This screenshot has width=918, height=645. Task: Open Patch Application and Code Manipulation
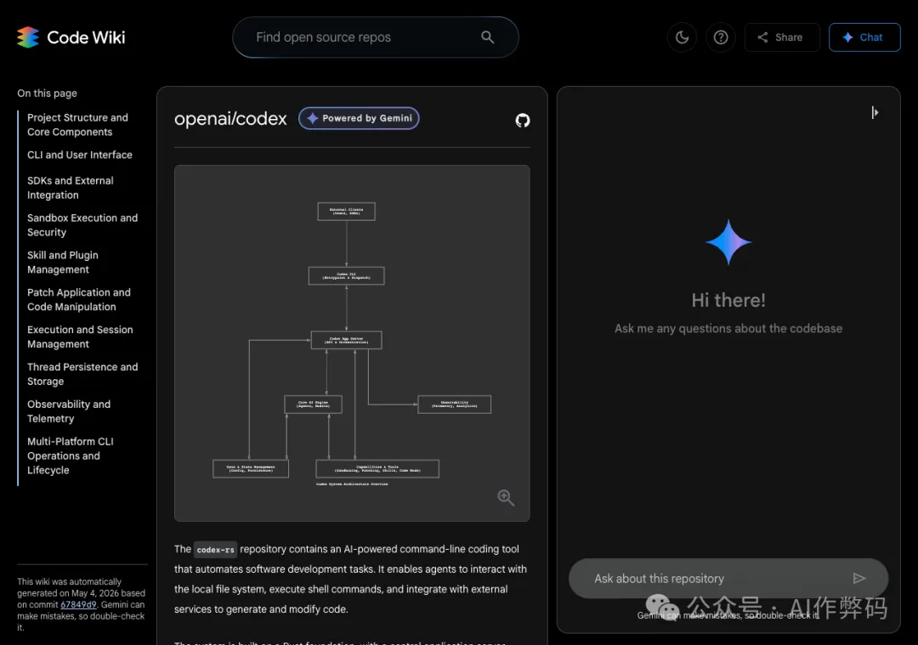tap(79, 300)
